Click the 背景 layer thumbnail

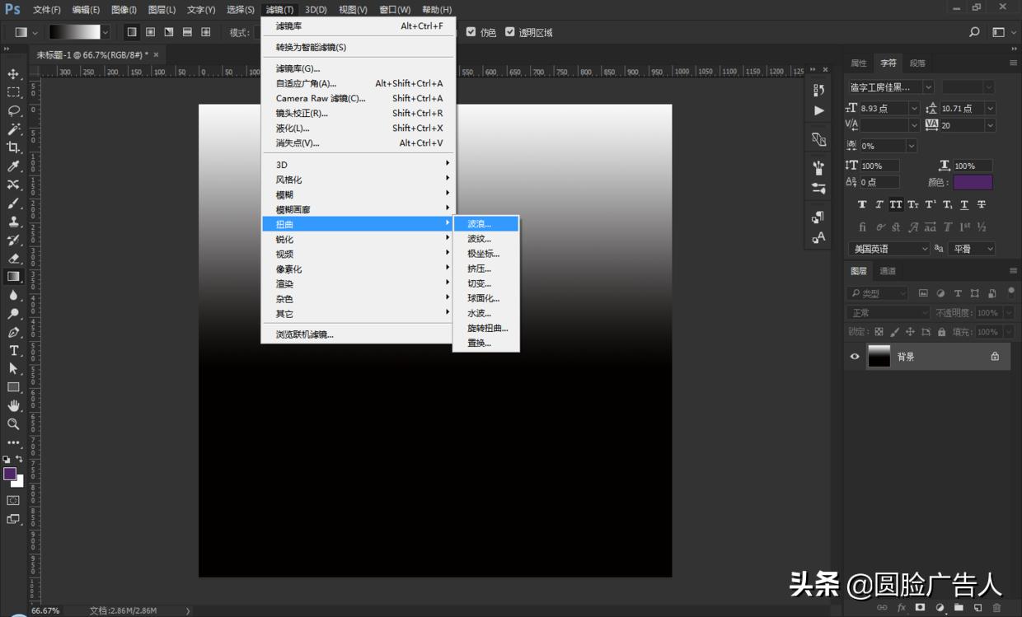(x=879, y=357)
